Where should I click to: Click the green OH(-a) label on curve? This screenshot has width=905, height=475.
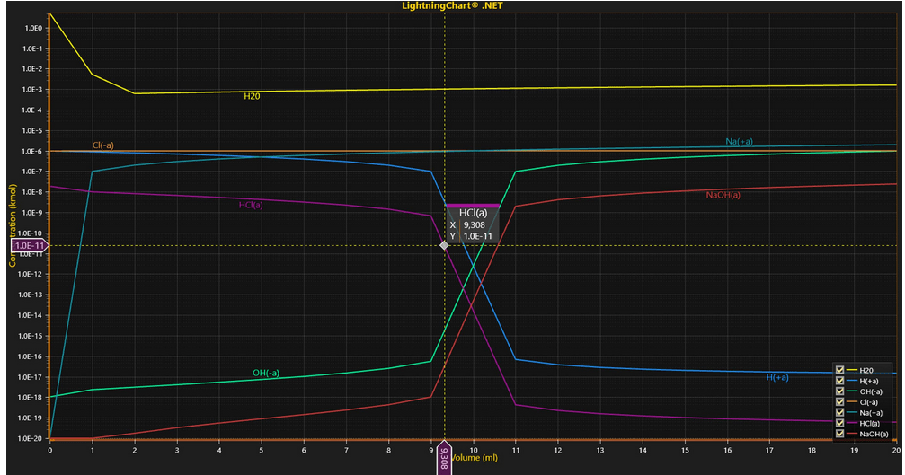tap(265, 373)
